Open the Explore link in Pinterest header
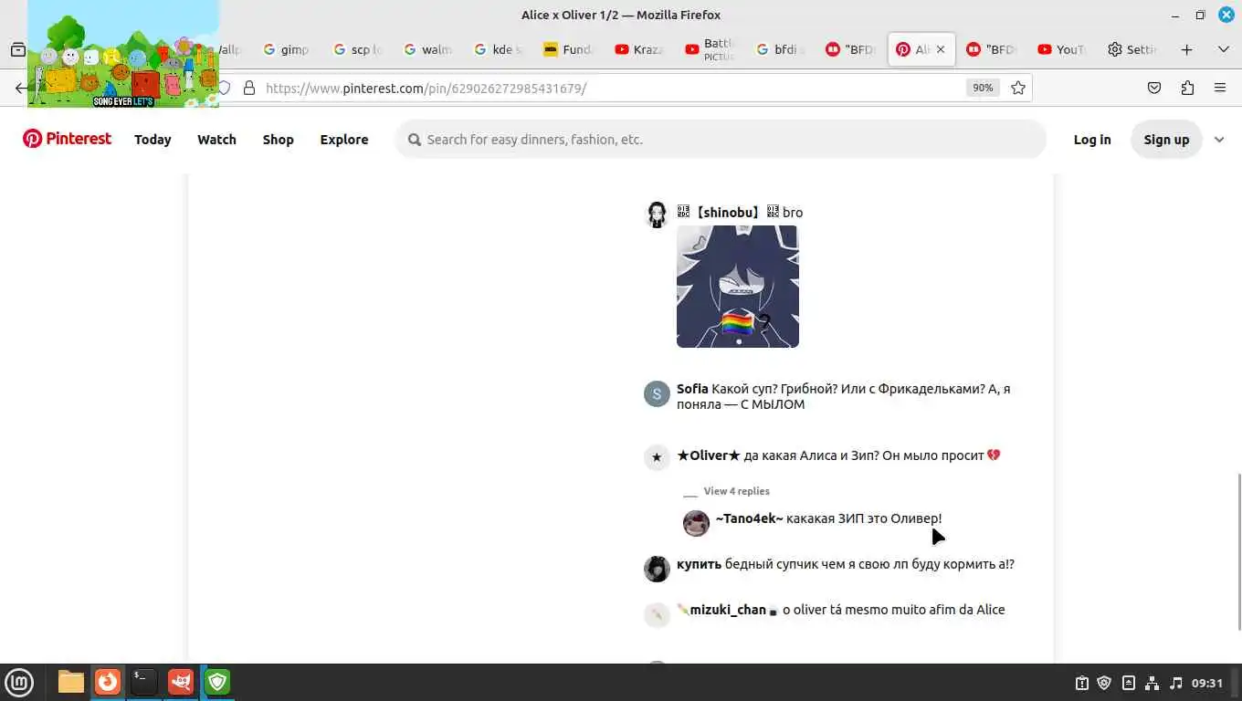The width and height of the screenshot is (1242, 701). click(x=344, y=140)
